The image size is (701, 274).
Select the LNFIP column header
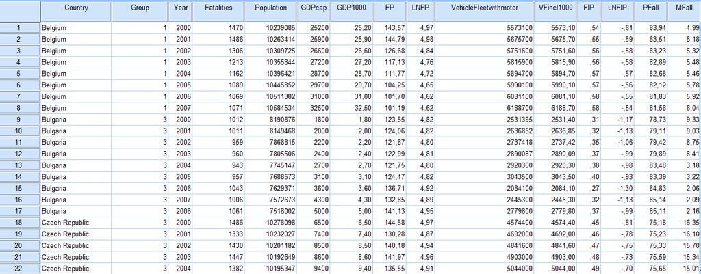pos(618,11)
